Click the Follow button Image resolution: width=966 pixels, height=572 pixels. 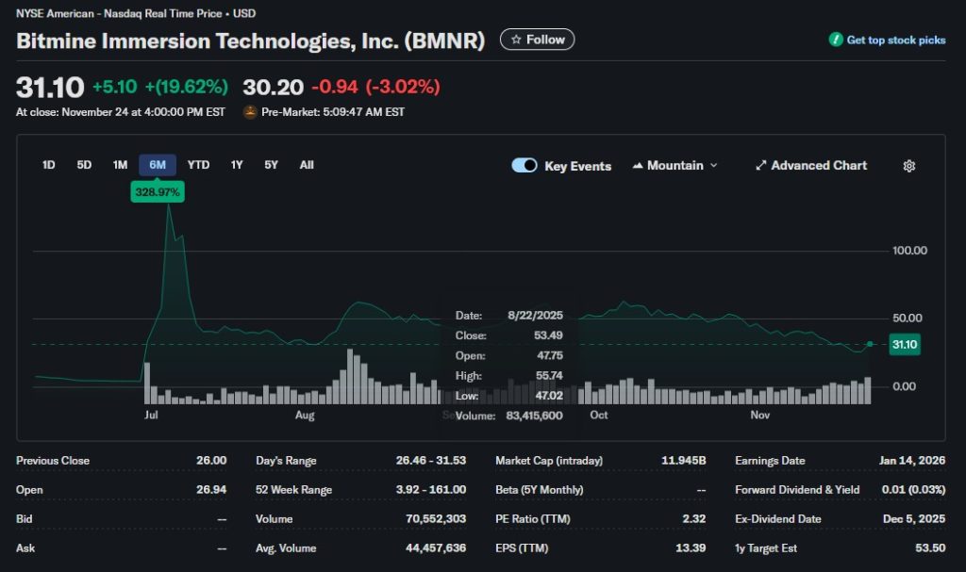click(537, 40)
